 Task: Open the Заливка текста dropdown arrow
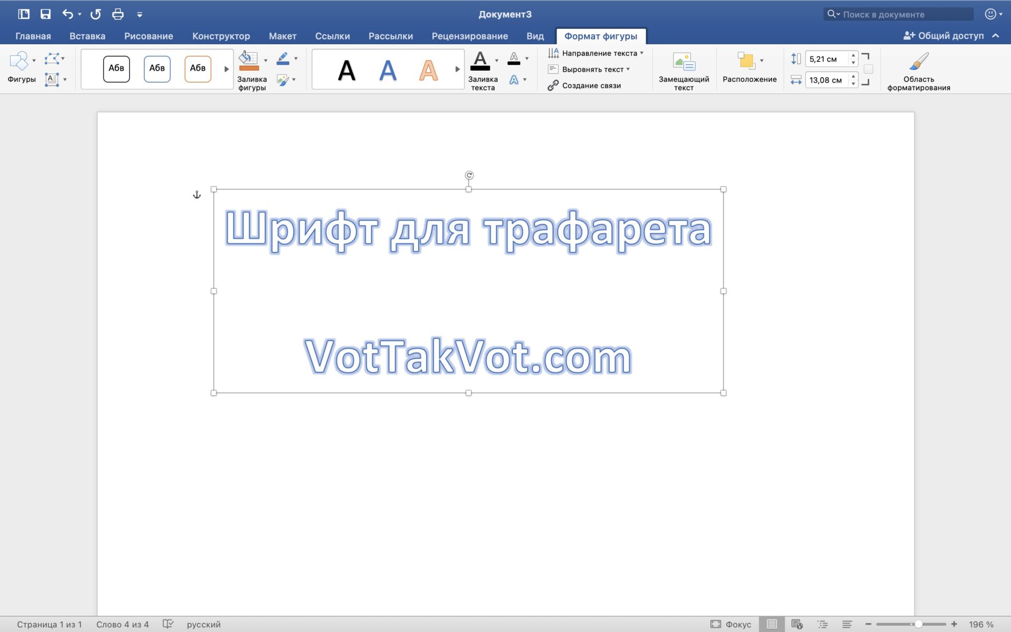[497, 61]
